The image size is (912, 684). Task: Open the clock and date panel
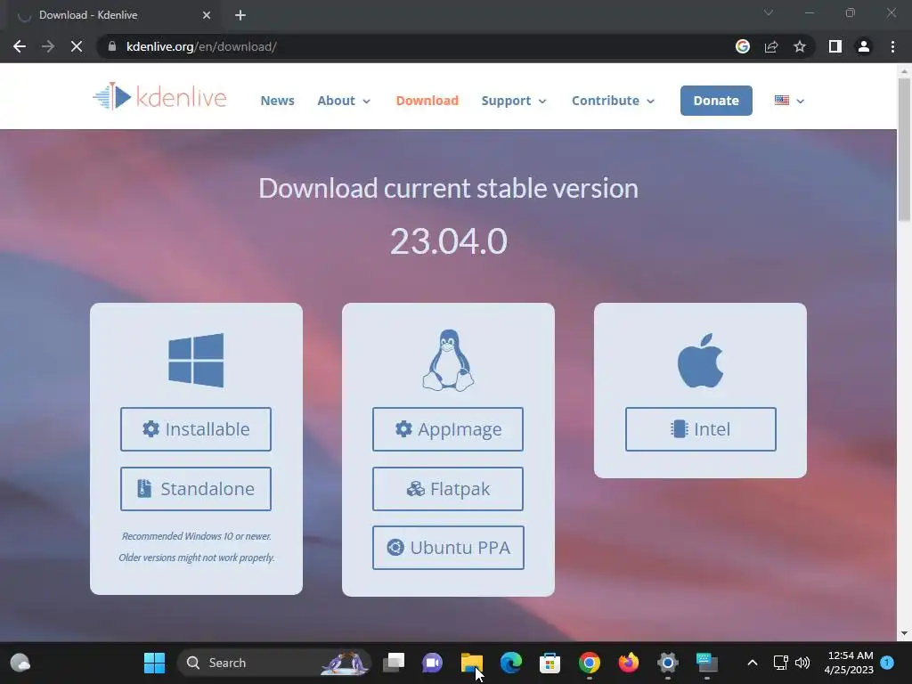849,663
